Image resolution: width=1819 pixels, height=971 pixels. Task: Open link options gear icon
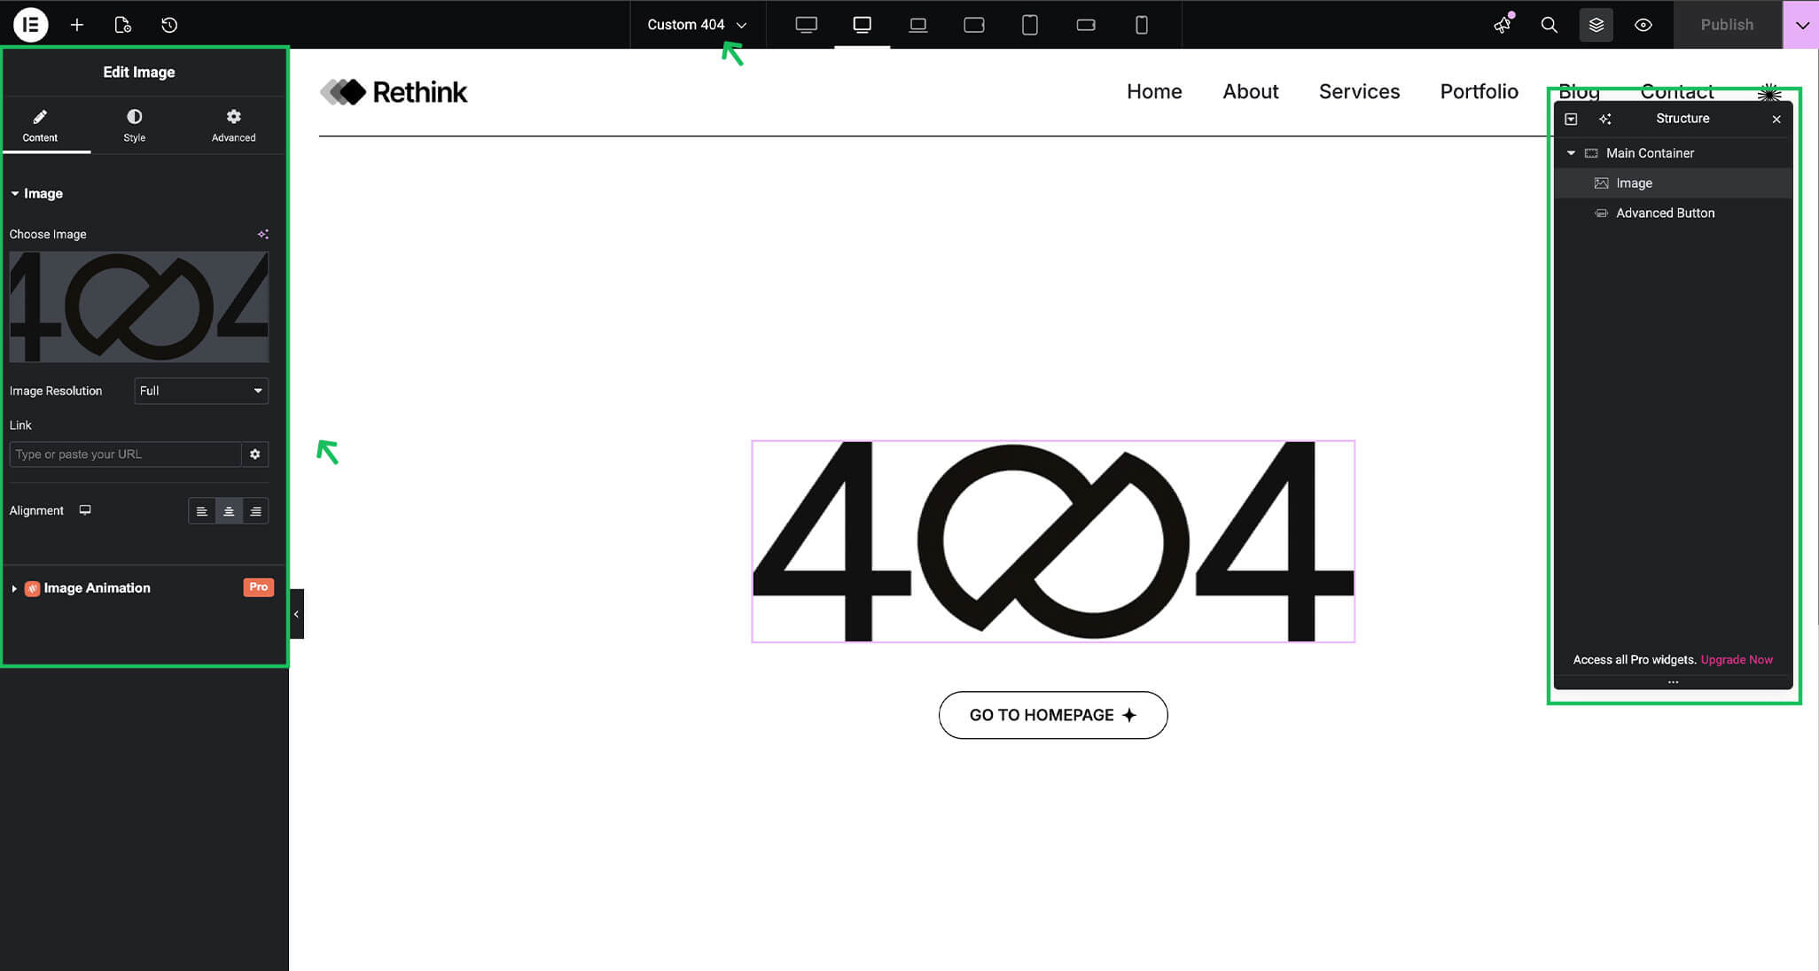[255, 454]
